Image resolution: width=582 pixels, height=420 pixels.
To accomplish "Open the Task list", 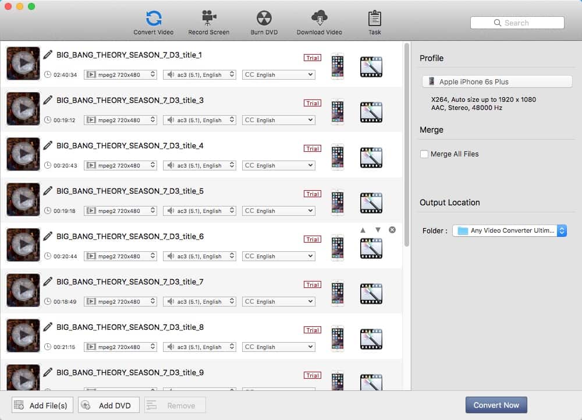I will pyautogui.click(x=375, y=22).
